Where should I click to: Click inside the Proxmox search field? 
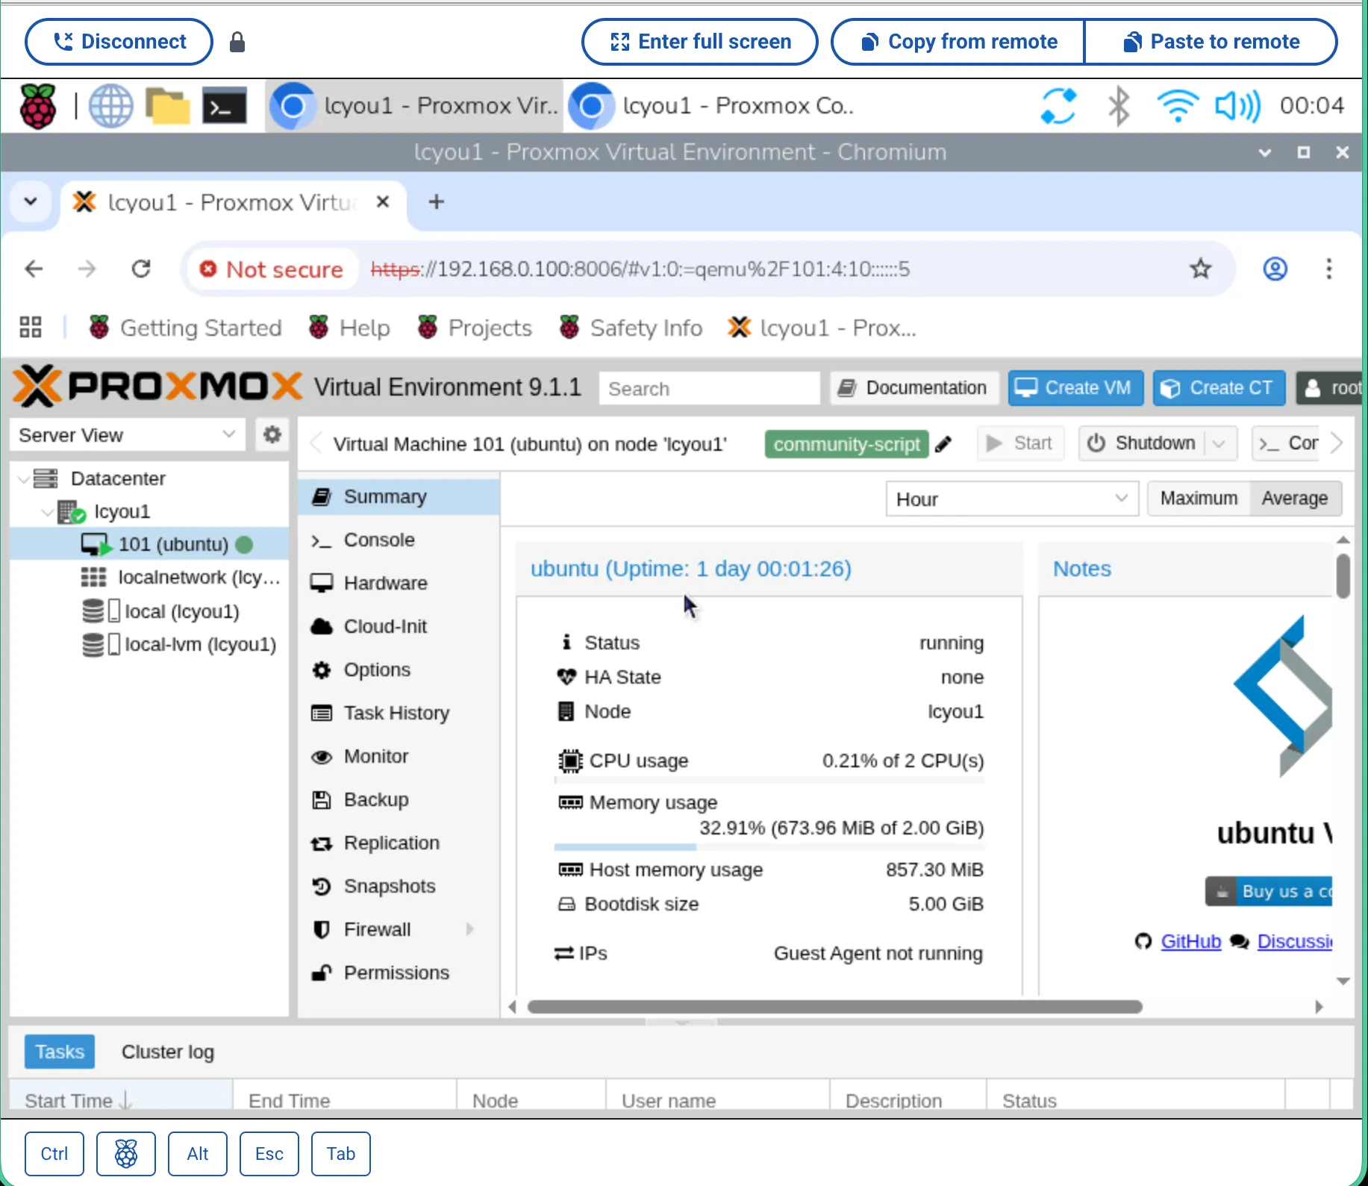tap(709, 387)
